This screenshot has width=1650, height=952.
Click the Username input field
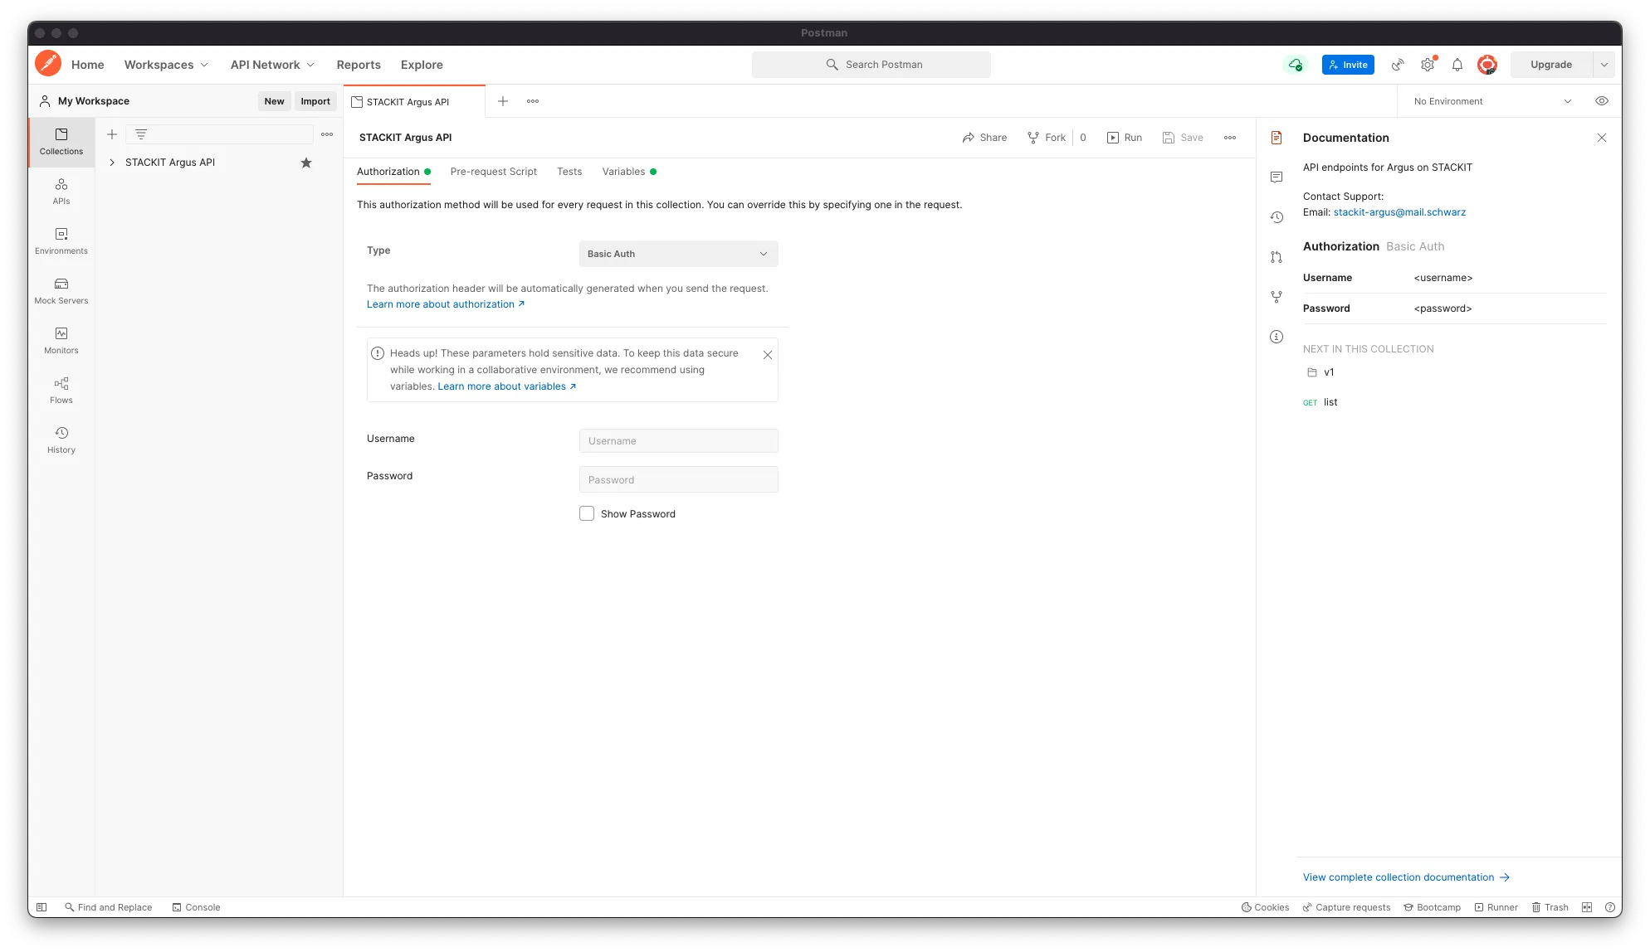pos(678,441)
